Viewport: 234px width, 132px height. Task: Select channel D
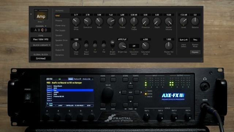click(46, 30)
